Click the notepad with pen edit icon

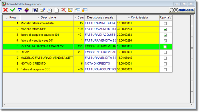(x=42, y=10)
